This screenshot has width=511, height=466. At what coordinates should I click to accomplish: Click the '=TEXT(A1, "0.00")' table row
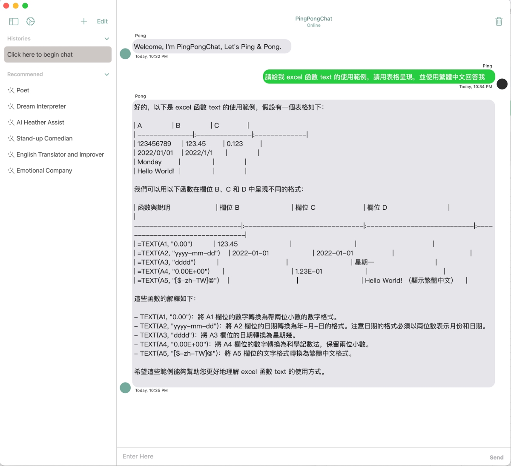pyautogui.click(x=284, y=244)
